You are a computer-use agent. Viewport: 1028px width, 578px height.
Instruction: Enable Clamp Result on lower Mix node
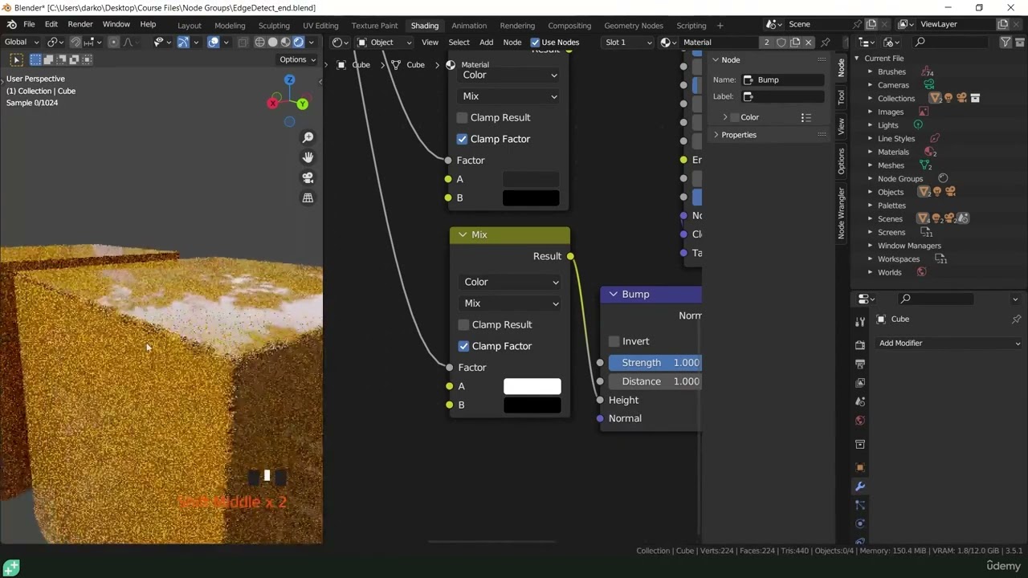pyautogui.click(x=463, y=324)
